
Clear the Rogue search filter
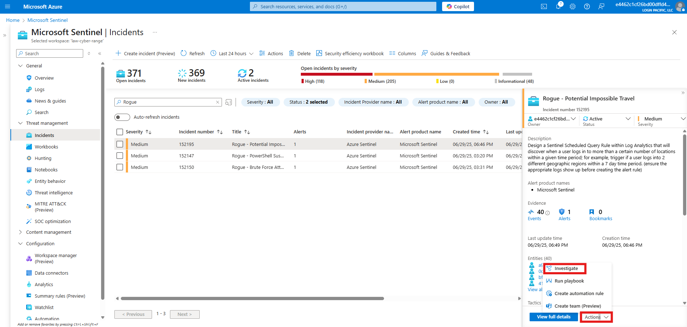[x=217, y=102]
